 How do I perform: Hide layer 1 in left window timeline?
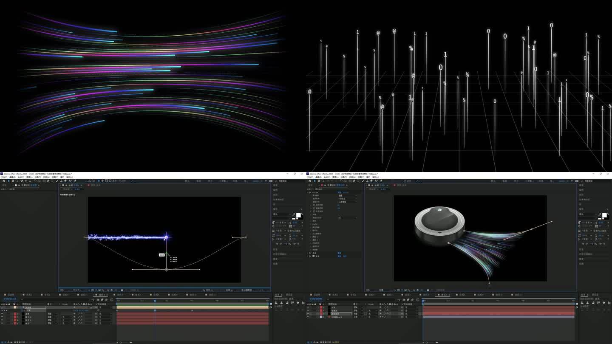coord(2,307)
